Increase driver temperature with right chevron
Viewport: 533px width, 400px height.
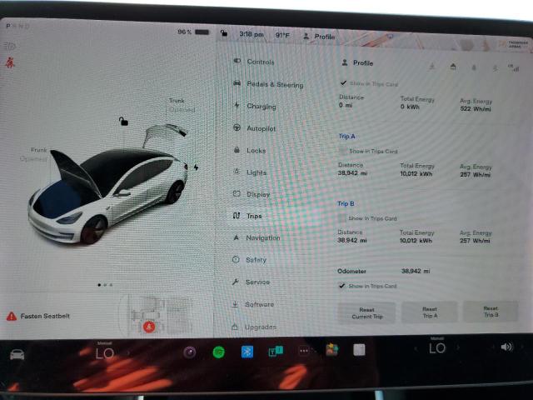[129, 353]
